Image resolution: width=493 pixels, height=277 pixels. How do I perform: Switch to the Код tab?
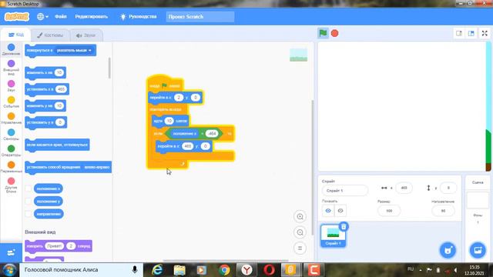click(16, 35)
